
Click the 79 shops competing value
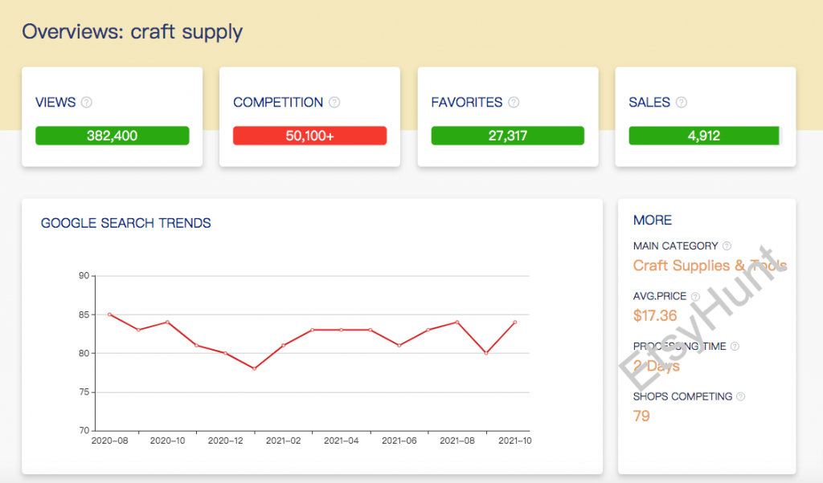[641, 416]
